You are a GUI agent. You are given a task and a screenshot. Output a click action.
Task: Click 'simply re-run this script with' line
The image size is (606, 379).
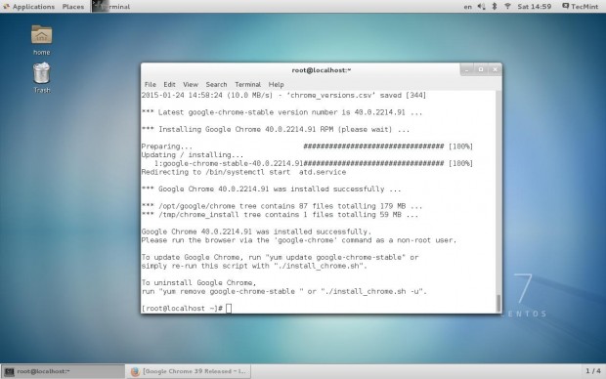pyautogui.click(x=254, y=266)
